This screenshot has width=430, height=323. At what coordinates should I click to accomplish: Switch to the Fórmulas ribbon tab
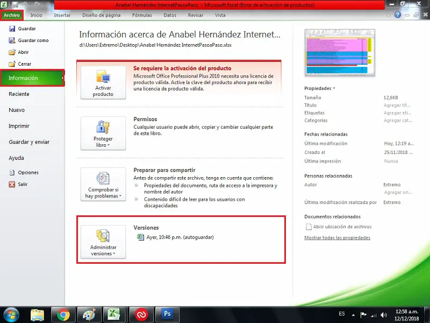(x=142, y=15)
